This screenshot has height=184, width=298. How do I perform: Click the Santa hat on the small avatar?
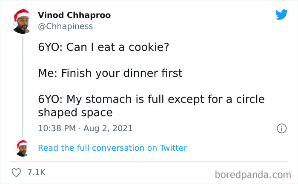[x=22, y=143]
